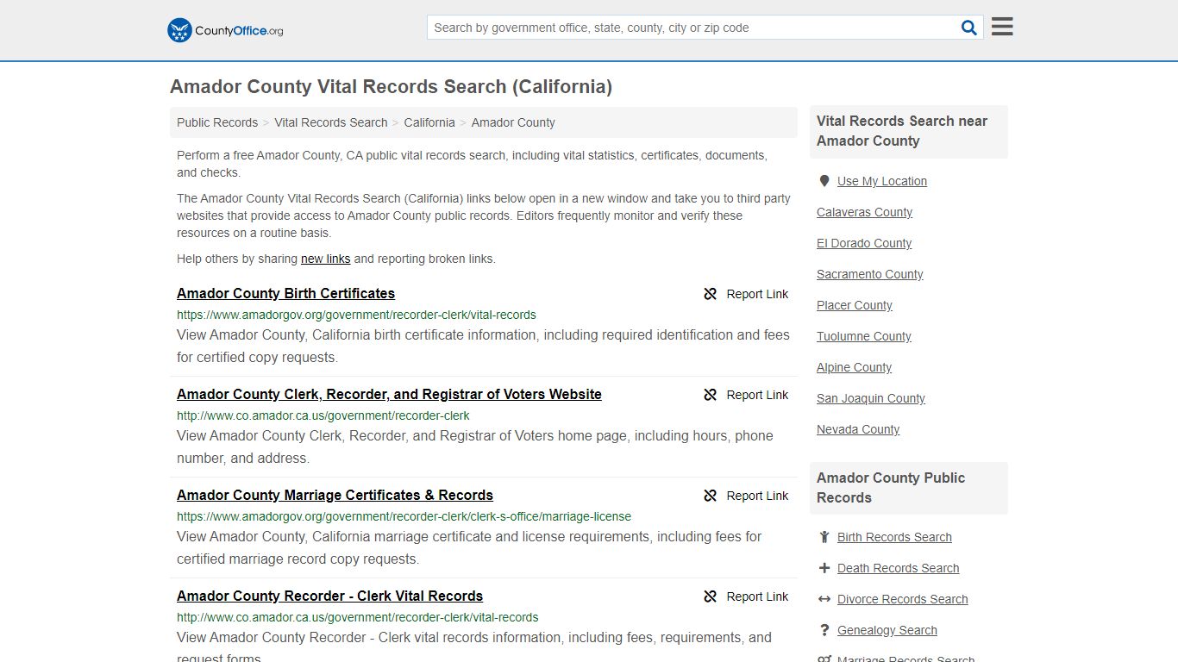Select Amador County breadcrumb
The height and width of the screenshot is (662, 1178).
tap(513, 122)
